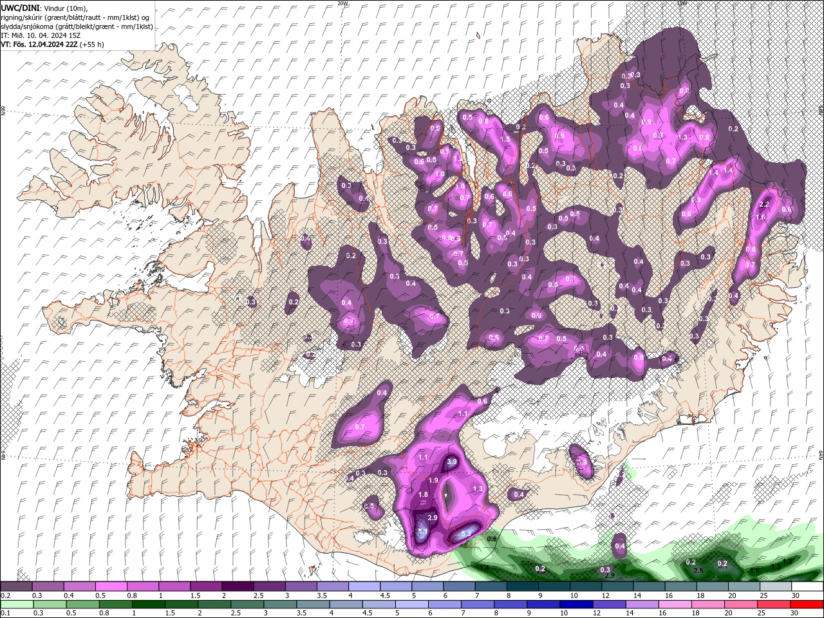Image resolution: width=824 pixels, height=618 pixels.
Task: Click the '(+55 h)' forecast offset text
Action: click(92, 44)
